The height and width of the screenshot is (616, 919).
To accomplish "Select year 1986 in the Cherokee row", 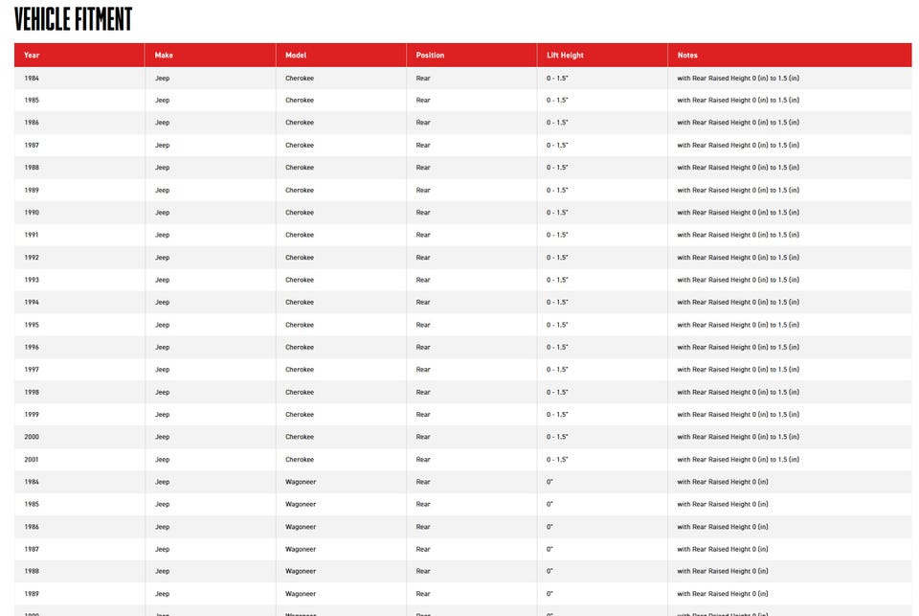I will [x=32, y=123].
